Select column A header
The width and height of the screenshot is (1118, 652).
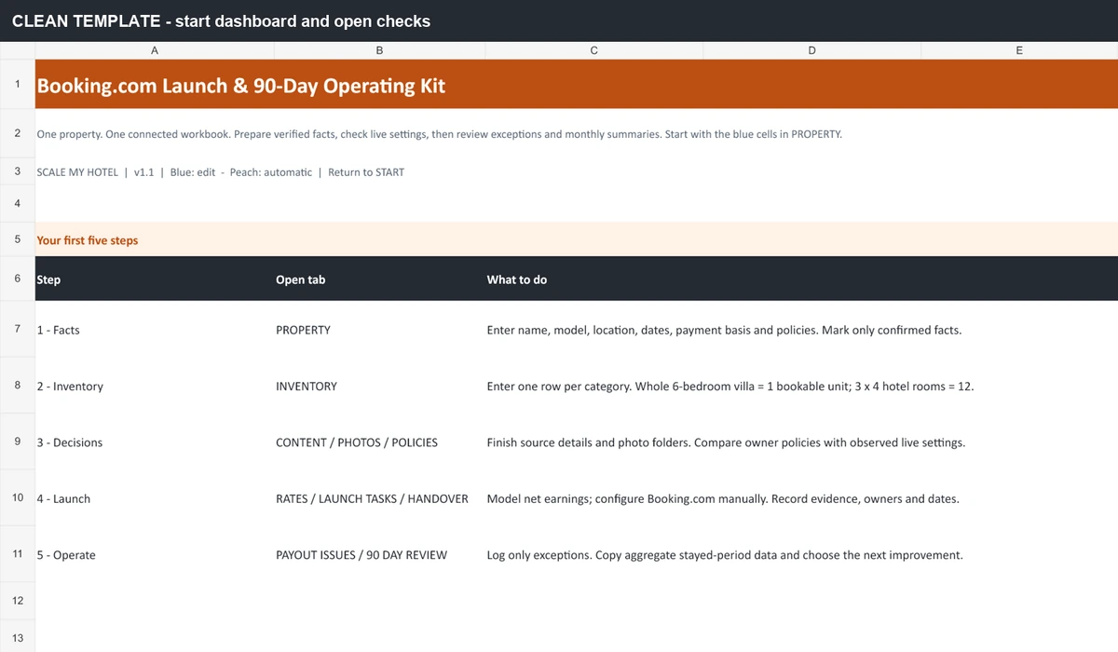154,50
